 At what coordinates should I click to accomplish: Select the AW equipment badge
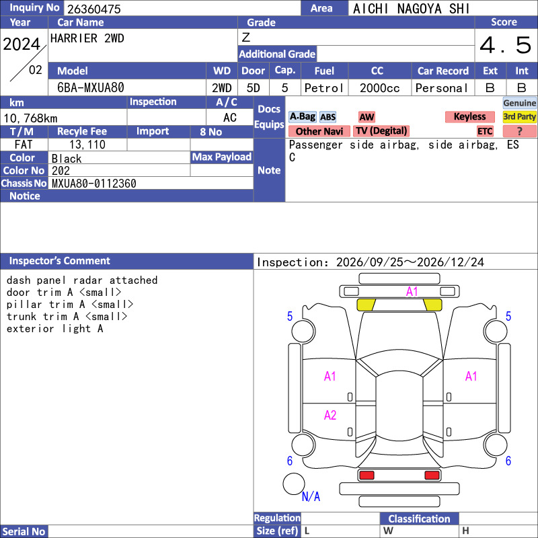tap(367, 117)
